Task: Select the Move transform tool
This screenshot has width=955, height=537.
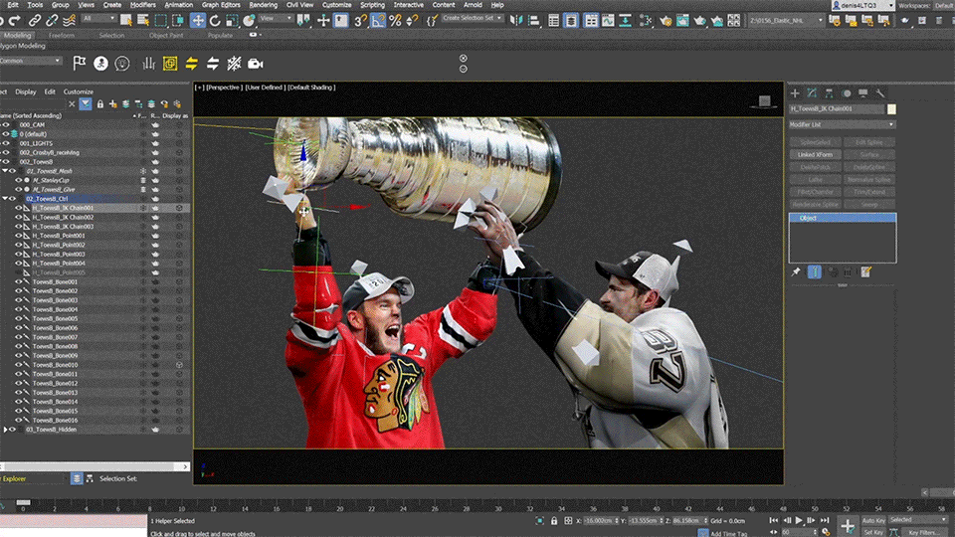Action: tap(198, 21)
